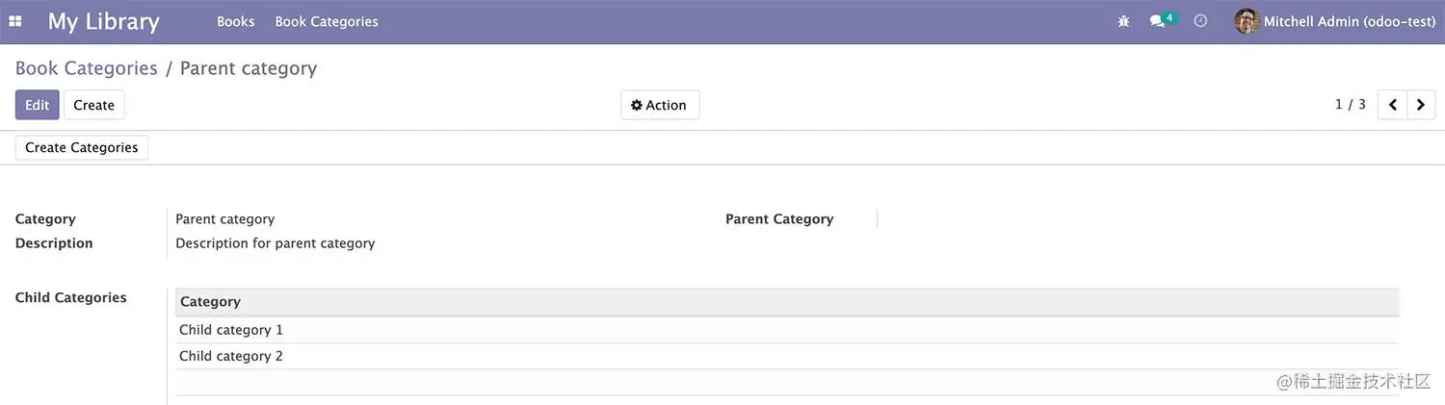This screenshot has width=1445, height=405.
Task: Click Mitchell Admin avatar picture
Action: click(x=1247, y=21)
